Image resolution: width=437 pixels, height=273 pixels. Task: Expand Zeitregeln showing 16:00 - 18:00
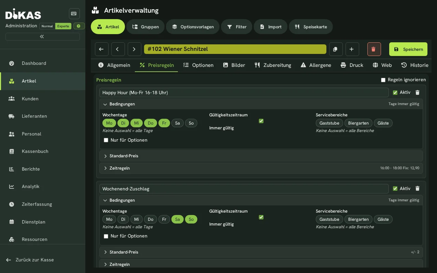261,168
